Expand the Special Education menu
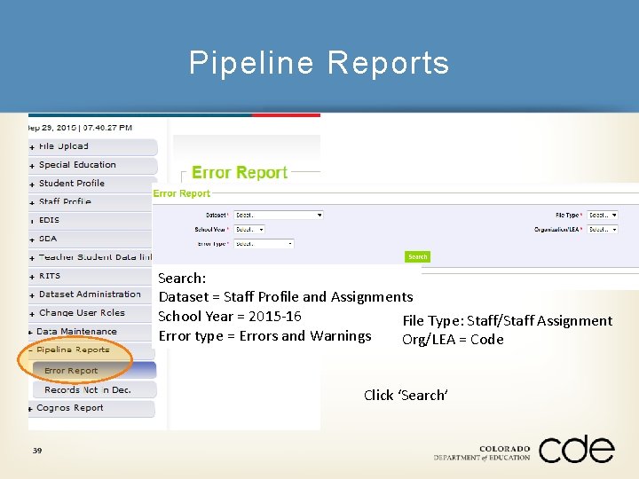The height and width of the screenshot is (479, 639). pos(93,165)
